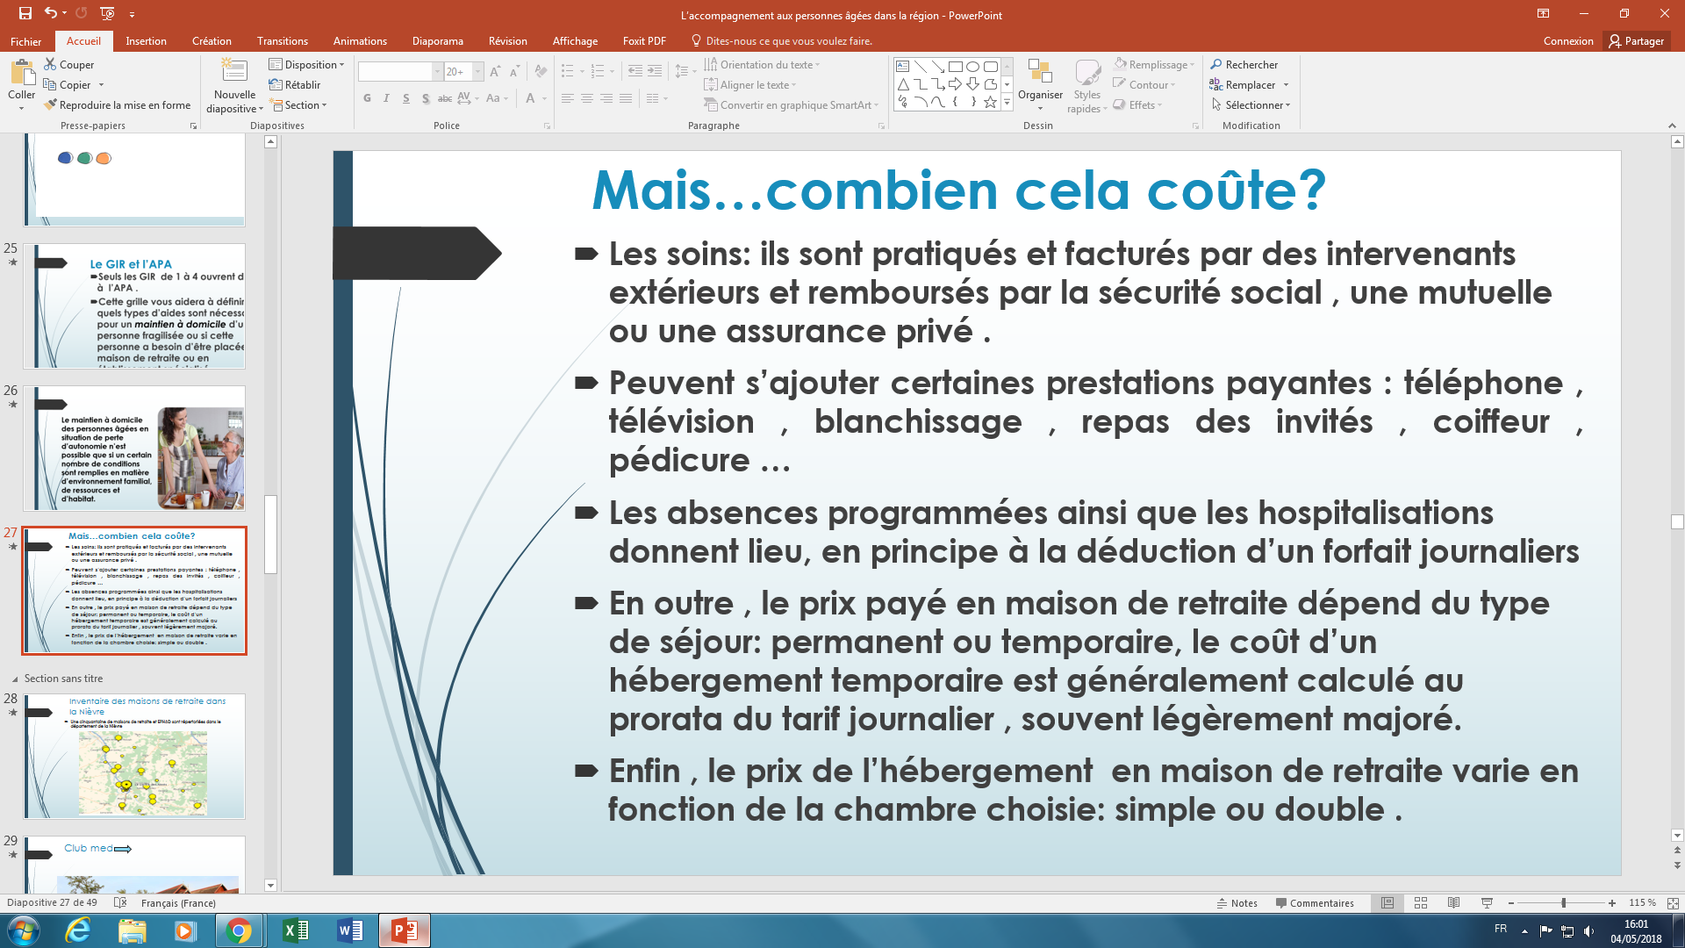Screen dimensions: 1685x948
Task: Click Partager share button
Action: tap(1637, 40)
